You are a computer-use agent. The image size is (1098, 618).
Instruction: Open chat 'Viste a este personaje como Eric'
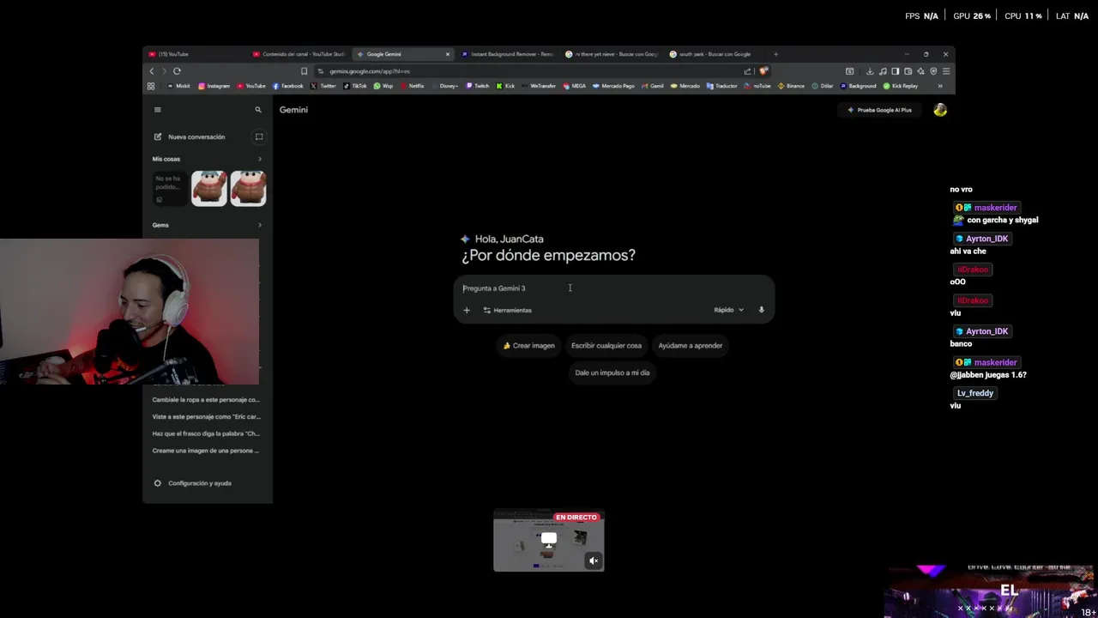(x=206, y=416)
